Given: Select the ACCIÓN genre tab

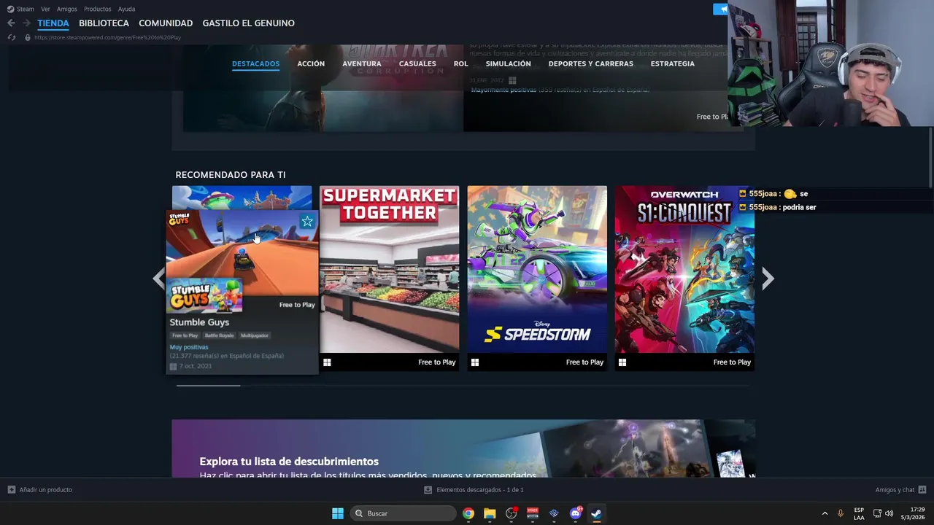Looking at the screenshot, I should pos(311,63).
